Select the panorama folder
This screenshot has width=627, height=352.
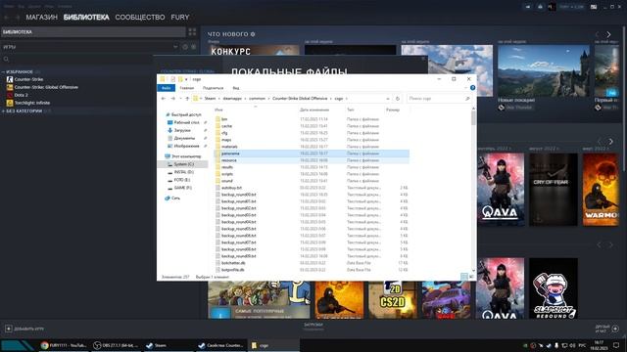(x=312, y=154)
